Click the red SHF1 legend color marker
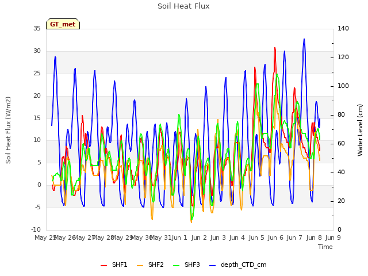This screenshot has height=276, width=368. coord(103,266)
